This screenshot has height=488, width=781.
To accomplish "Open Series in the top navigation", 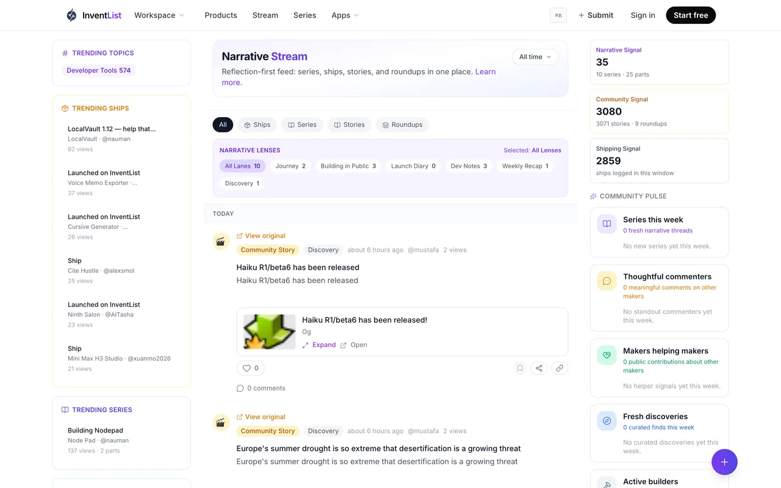I will coord(304,15).
